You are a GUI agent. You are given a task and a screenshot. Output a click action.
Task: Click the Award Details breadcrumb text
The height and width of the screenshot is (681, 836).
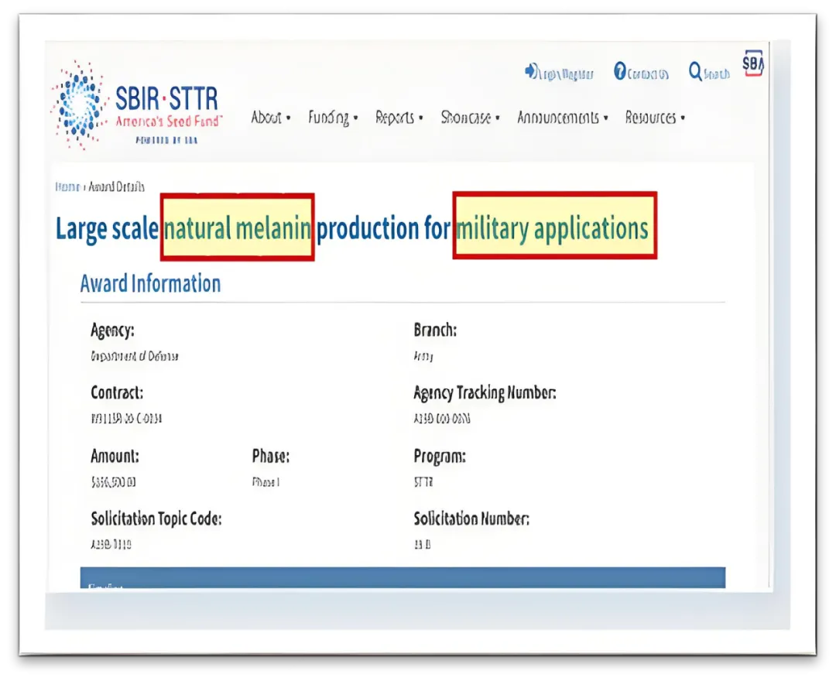point(116,187)
